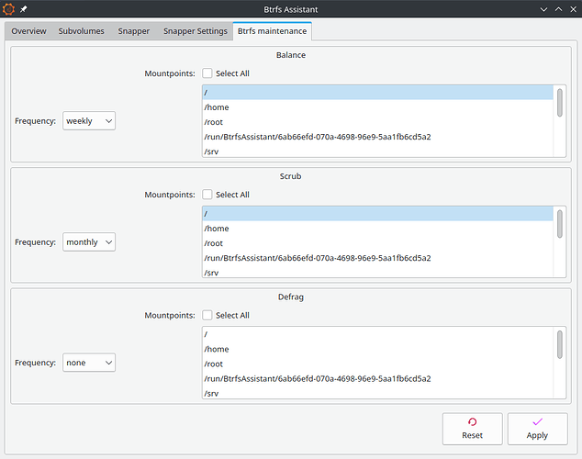This screenshot has width=582, height=459.
Task: Open the Snapper Settings tab
Action: (196, 31)
